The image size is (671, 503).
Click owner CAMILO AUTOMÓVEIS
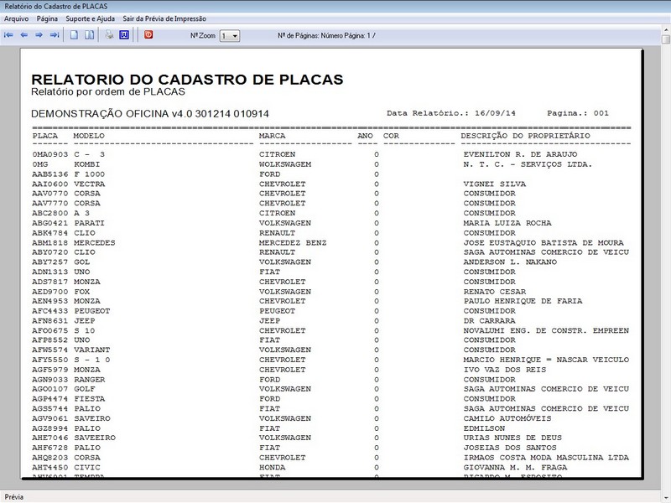(507, 418)
